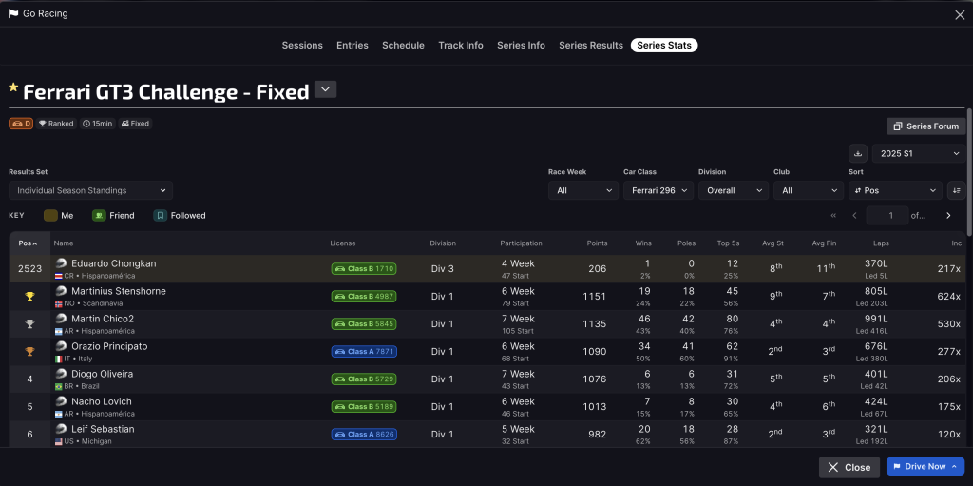The image size is (973, 486).
Task: Open the Results Set dropdown
Action: click(x=90, y=190)
